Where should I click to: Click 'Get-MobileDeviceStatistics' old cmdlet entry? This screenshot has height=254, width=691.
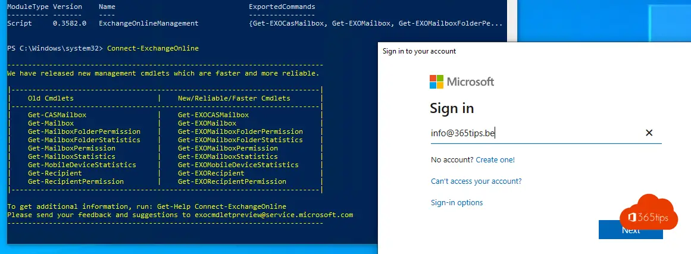[82, 165]
